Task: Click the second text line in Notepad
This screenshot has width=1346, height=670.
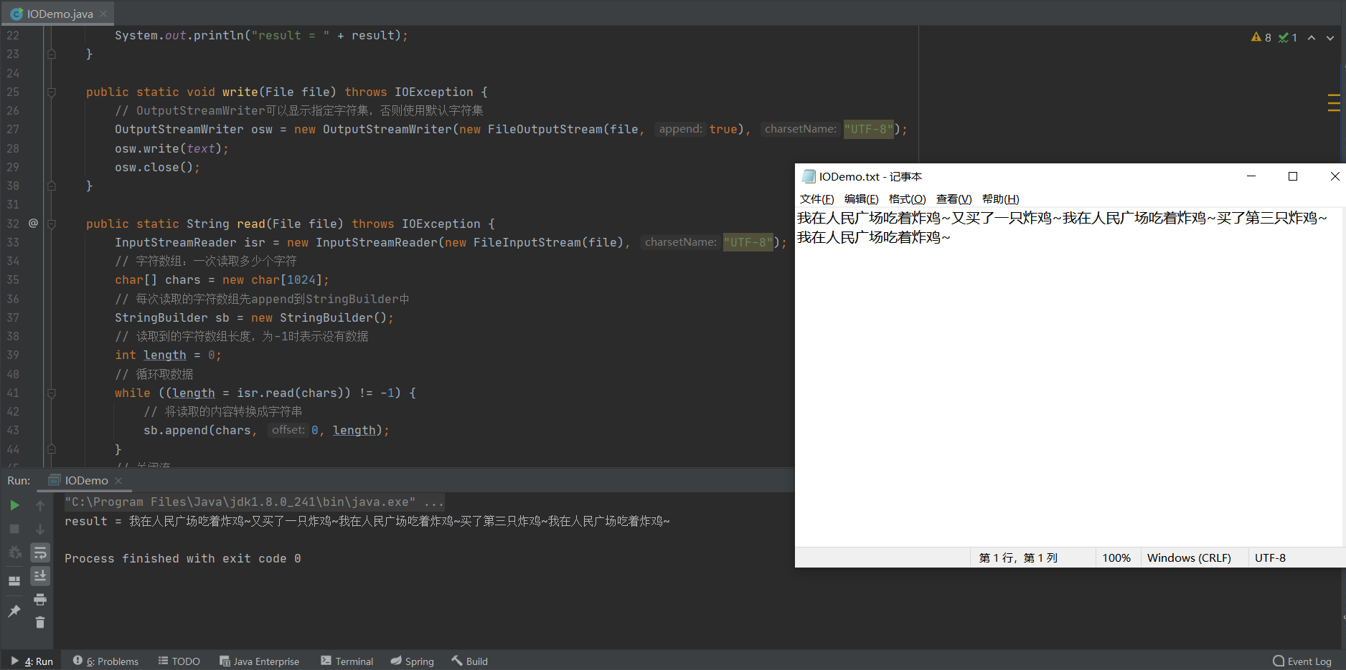Action: (x=874, y=237)
